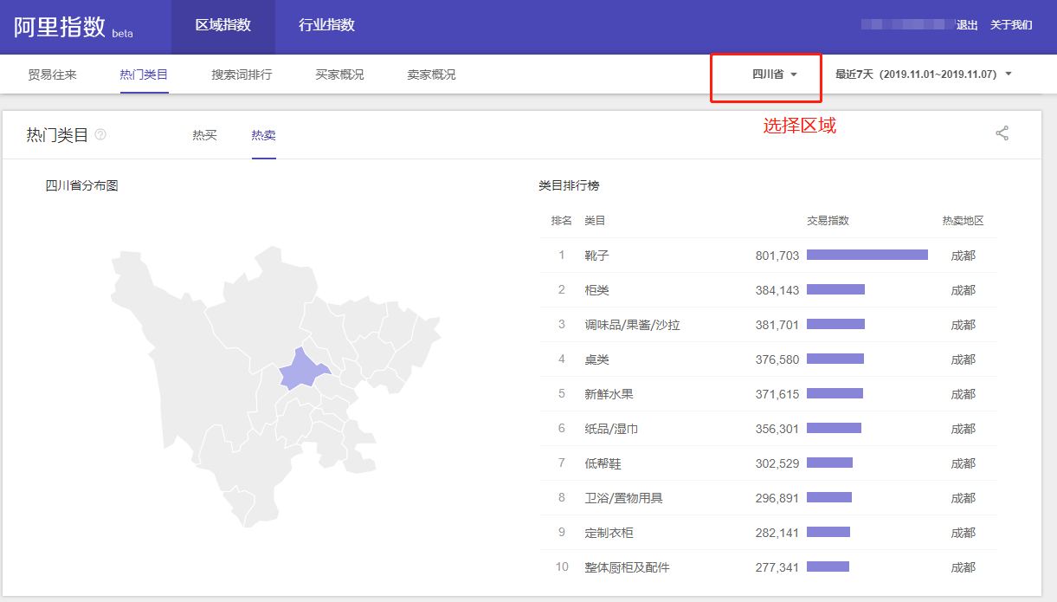Click 成都 in the 靴子 row
Screen dimensions: 1057x602
(963, 256)
